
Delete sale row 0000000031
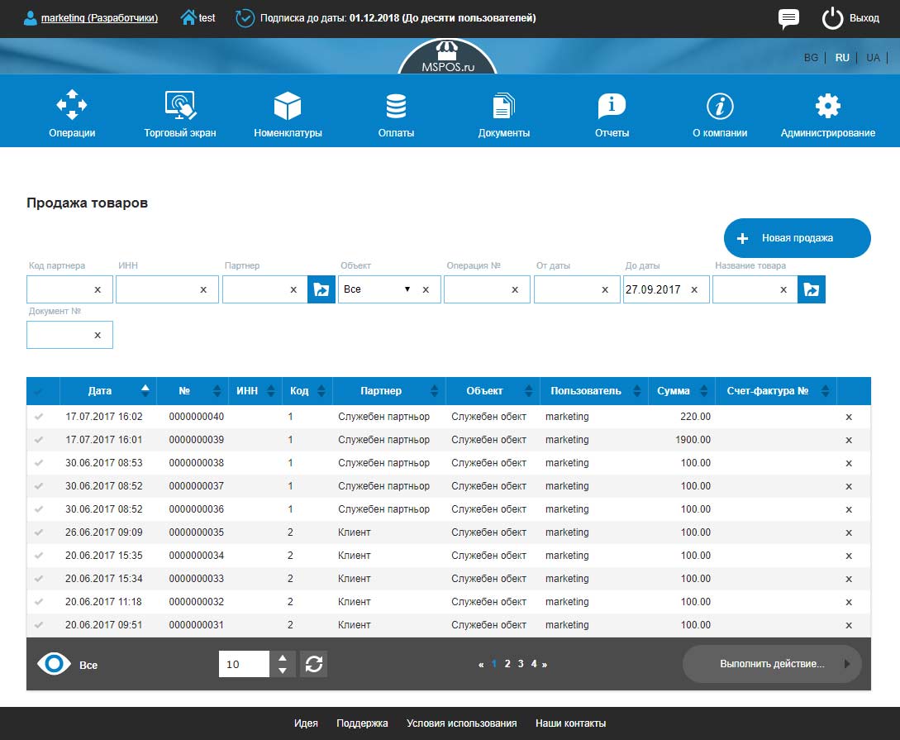[848, 625]
